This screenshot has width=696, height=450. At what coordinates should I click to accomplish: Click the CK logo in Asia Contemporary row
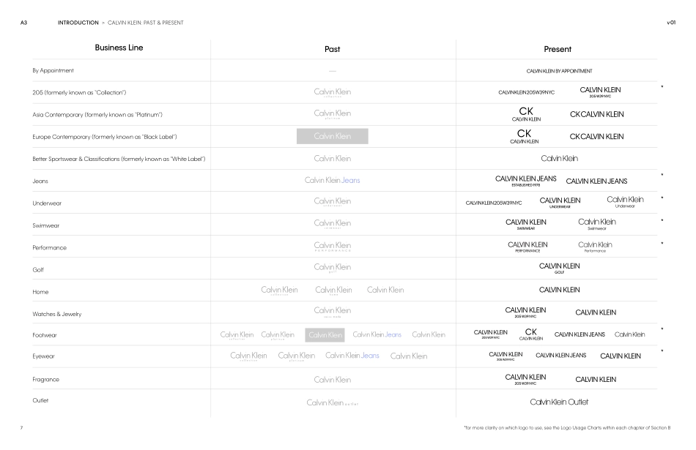click(x=526, y=113)
